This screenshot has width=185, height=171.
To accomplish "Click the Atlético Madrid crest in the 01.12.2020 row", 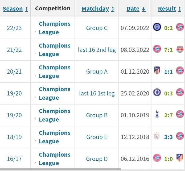I will (157, 70).
